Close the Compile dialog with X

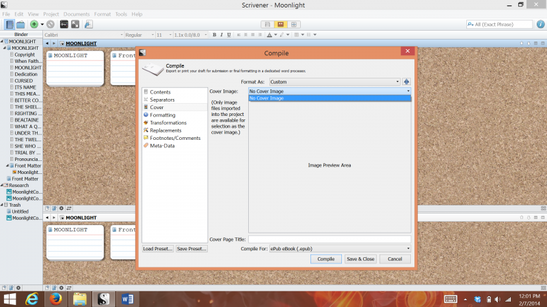(x=407, y=51)
